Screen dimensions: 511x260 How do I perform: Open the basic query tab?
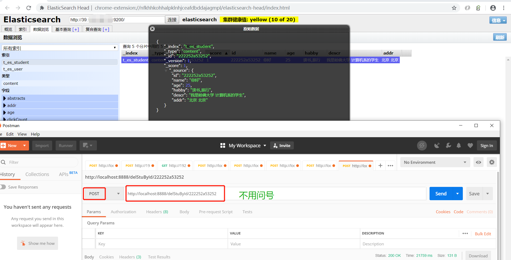pyautogui.click(x=67, y=29)
